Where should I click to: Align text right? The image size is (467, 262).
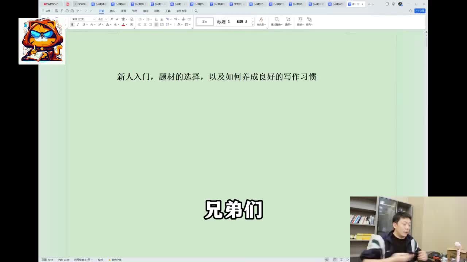tap(150, 25)
